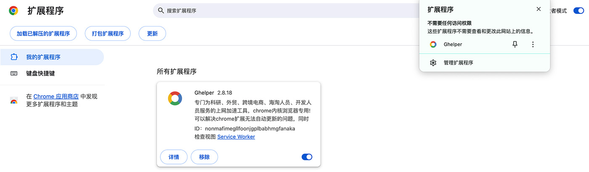Open Ghelper more options menu in popup
The image size is (589, 172).
click(533, 44)
